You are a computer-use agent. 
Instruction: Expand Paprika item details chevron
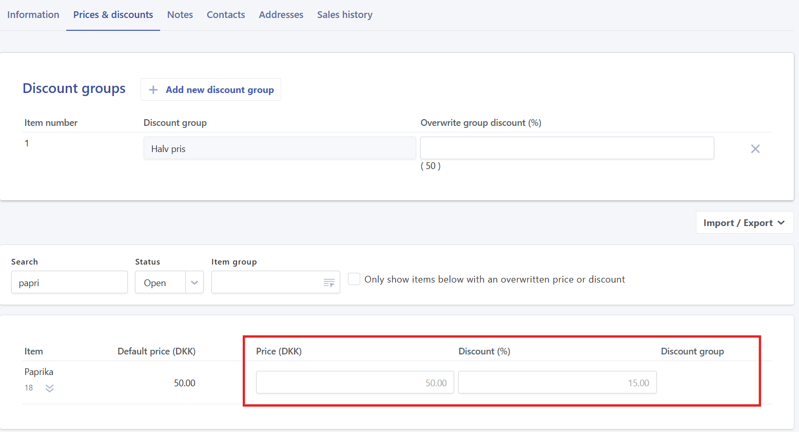pyautogui.click(x=50, y=388)
